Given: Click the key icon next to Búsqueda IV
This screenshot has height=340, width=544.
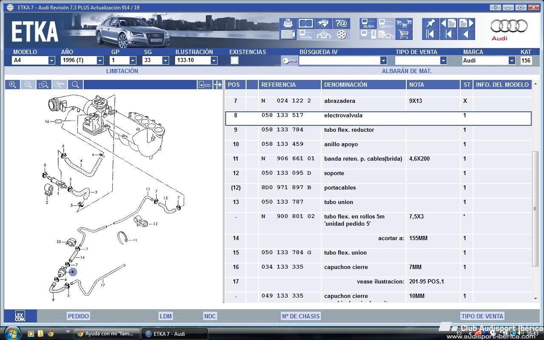Looking at the screenshot, I should [x=289, y=61].
